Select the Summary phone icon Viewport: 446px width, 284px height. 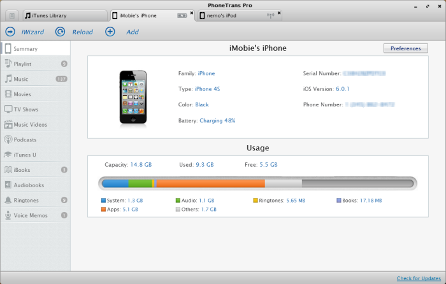(8, 48)
